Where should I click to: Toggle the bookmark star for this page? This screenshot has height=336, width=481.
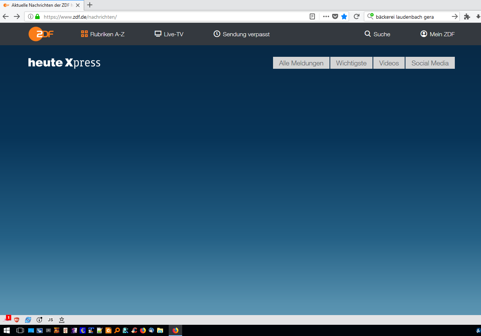point(344,16)
